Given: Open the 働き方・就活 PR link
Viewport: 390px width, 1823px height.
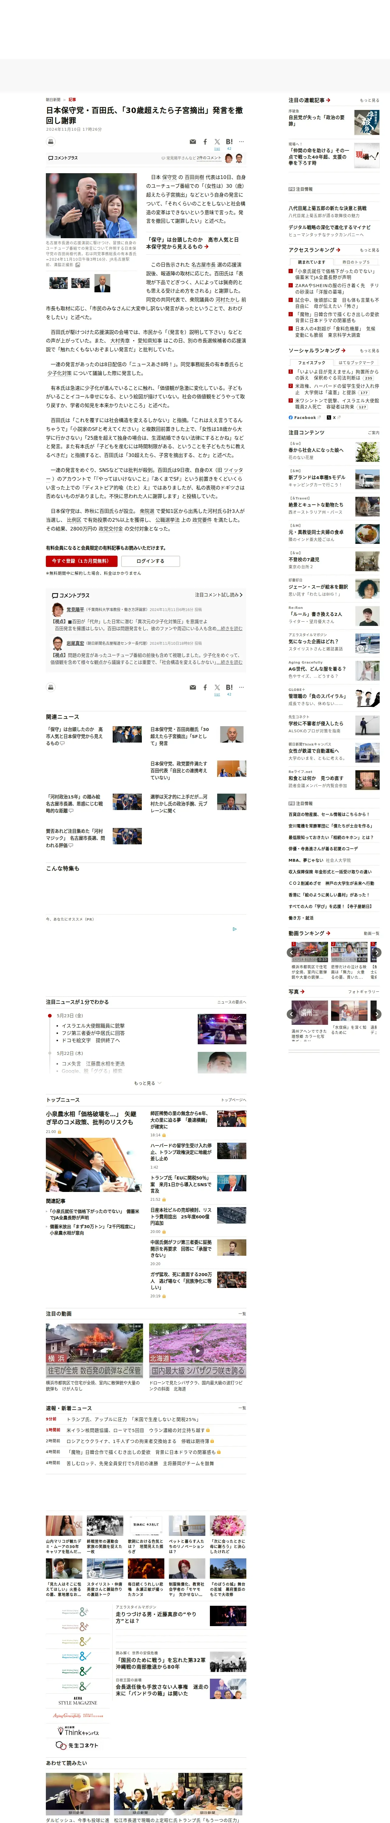Looking at the screenshot, I should (301, 917).
